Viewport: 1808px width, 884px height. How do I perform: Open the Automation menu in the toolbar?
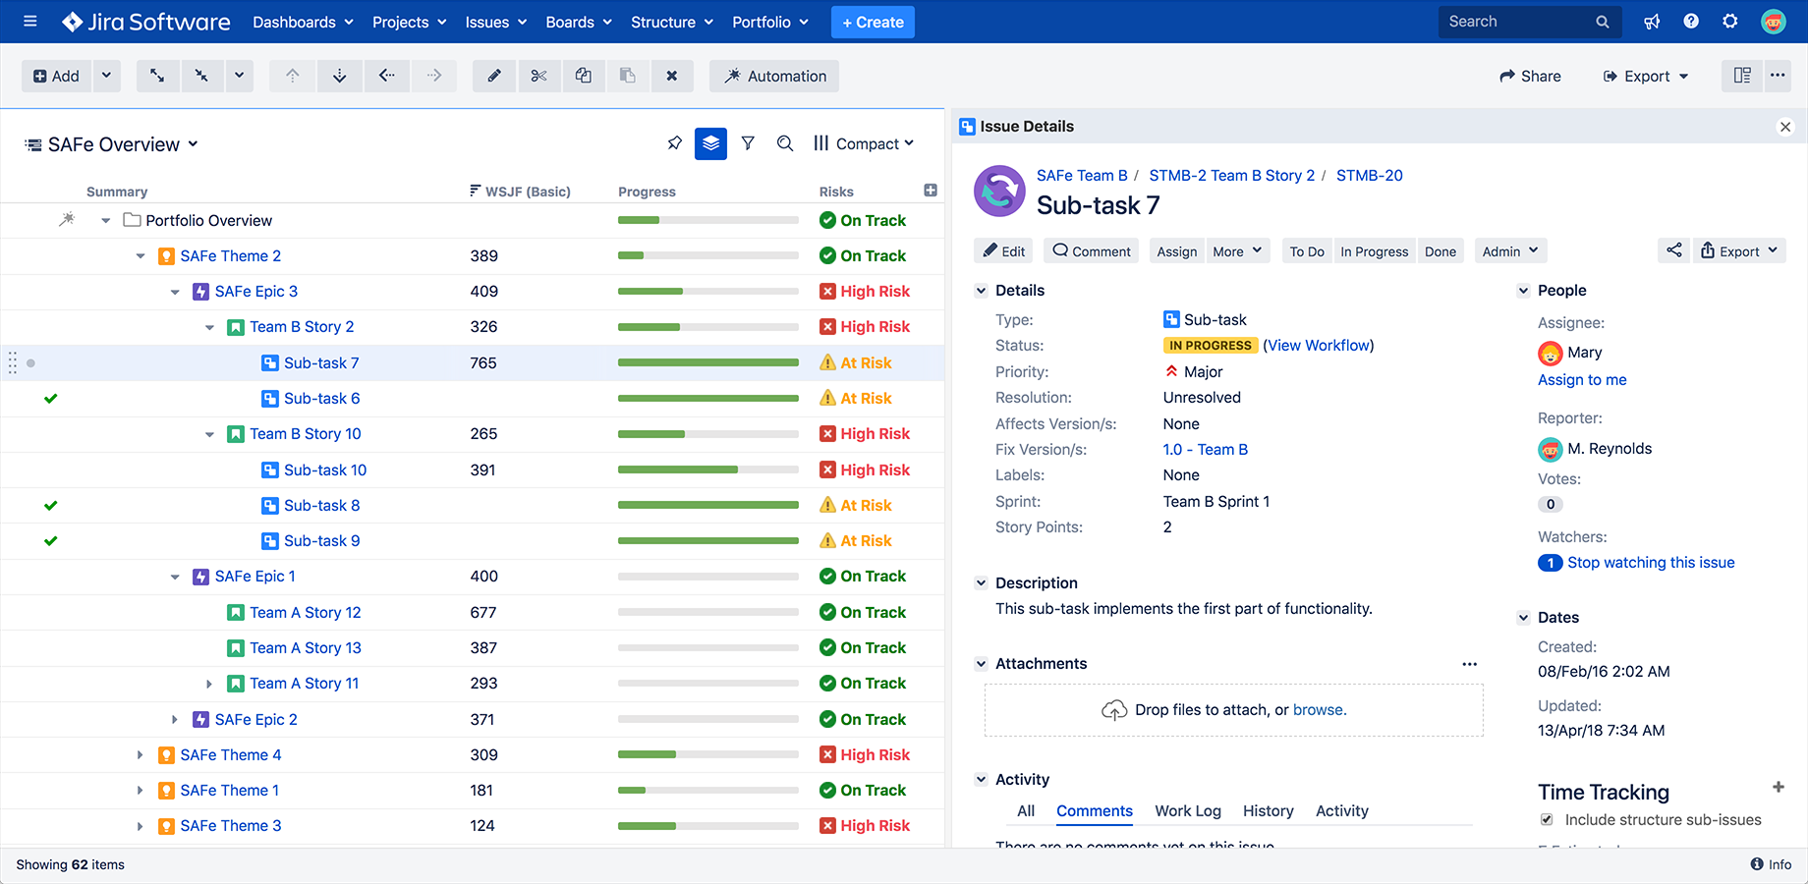point(773,76)
